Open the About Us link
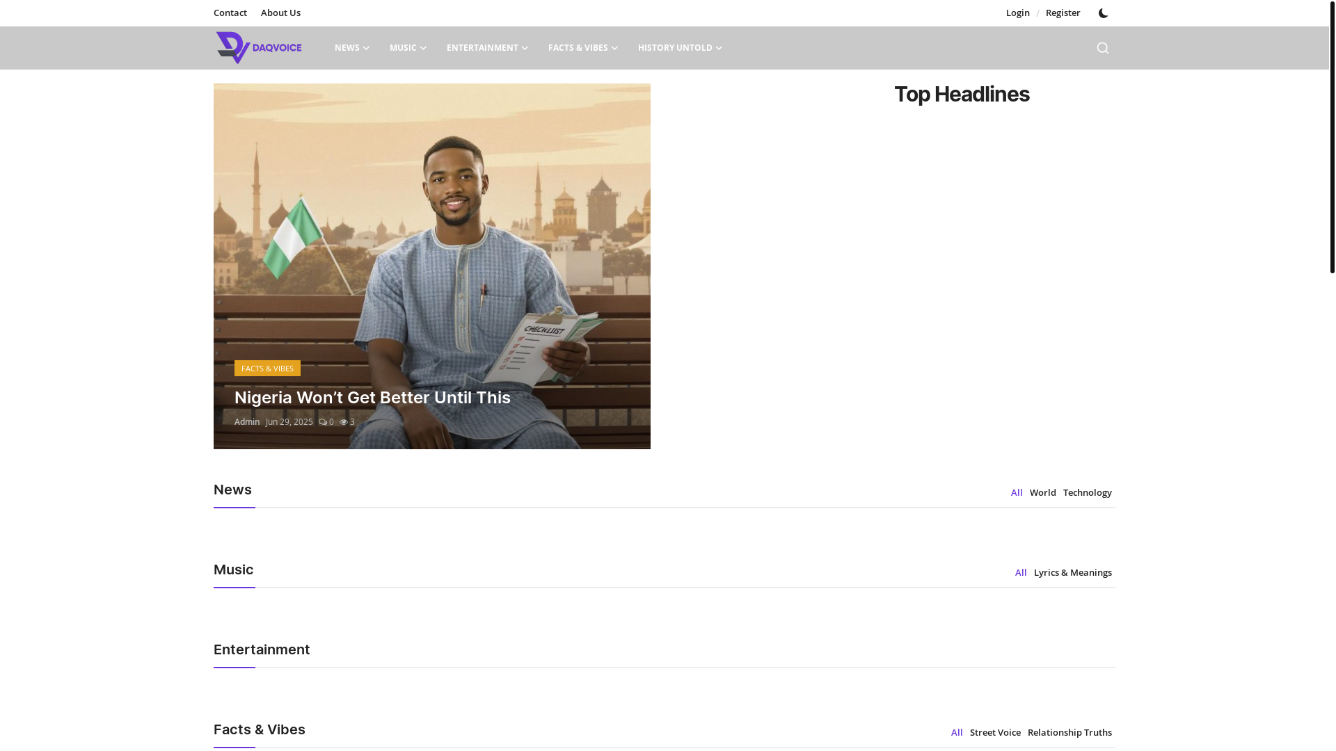Image resolution: width=1336 pixels, height=751 pixels. pos(280,13)
